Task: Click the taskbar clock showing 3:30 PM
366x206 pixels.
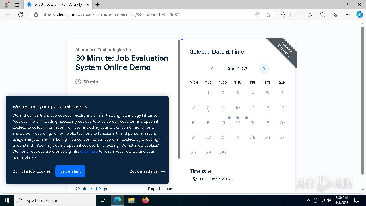Action: 342,200
